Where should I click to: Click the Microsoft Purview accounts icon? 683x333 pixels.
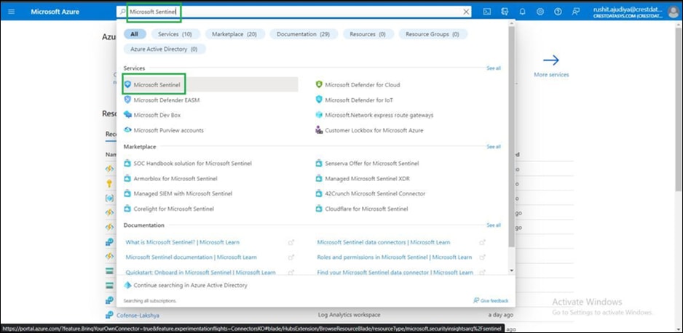[127, 129]
